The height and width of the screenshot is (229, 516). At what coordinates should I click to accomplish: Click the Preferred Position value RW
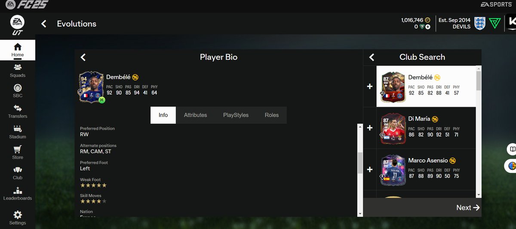point(84,134)
